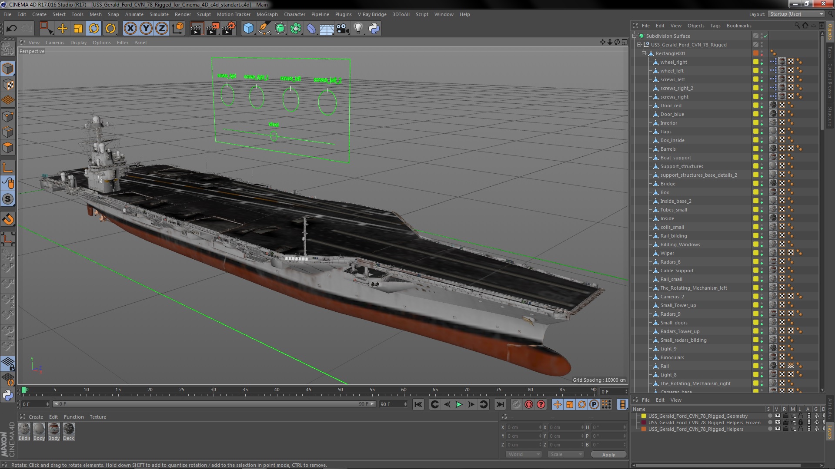
Task: Click the Apply button
Action: 608,454
